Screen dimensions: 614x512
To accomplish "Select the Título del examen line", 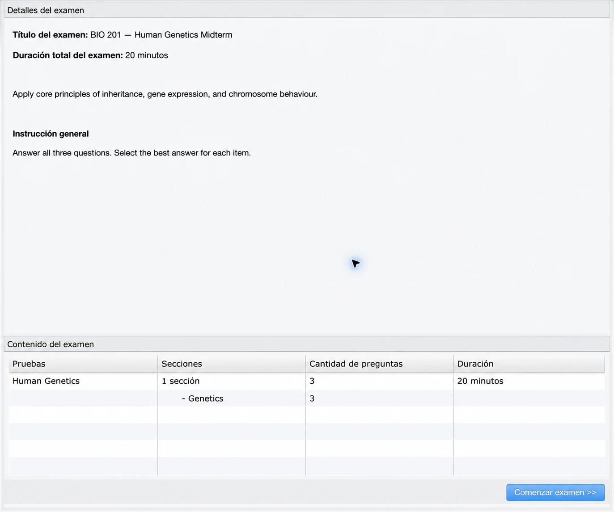I will (123, 35).
